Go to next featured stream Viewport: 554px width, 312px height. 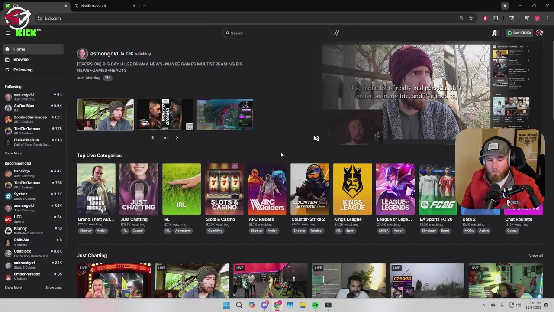point(177,137)
